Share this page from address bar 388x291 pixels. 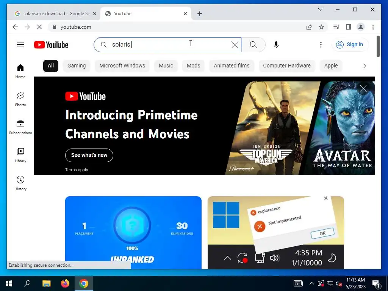pyautogui.click(x=309, y=27)
